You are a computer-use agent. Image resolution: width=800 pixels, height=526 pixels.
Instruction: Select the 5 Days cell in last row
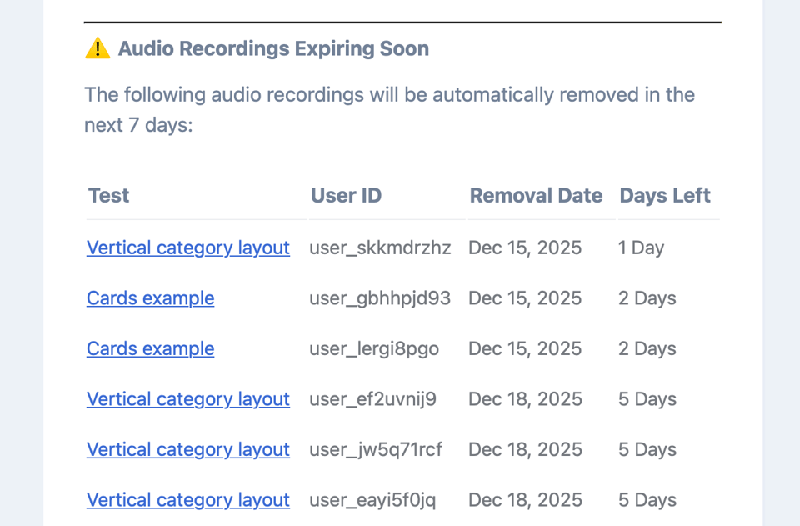pyautogui.click(x=647, y=500)
